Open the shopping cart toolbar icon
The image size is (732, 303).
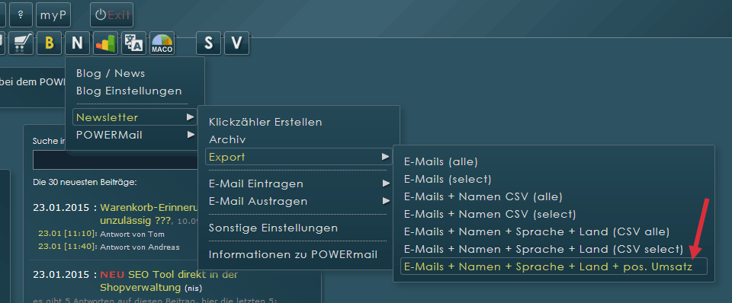point(21,43)
